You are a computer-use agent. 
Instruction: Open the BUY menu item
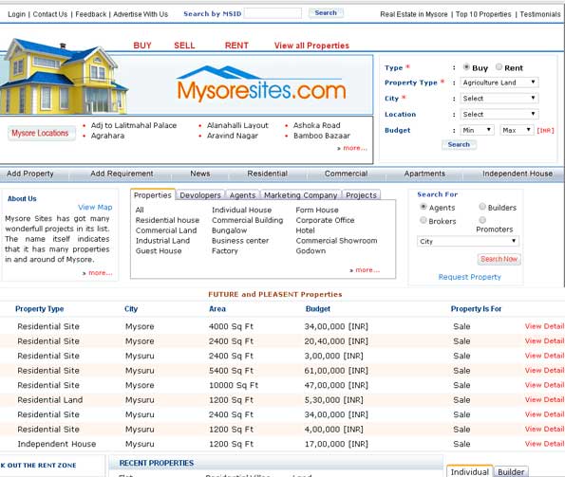pos(142,46)
